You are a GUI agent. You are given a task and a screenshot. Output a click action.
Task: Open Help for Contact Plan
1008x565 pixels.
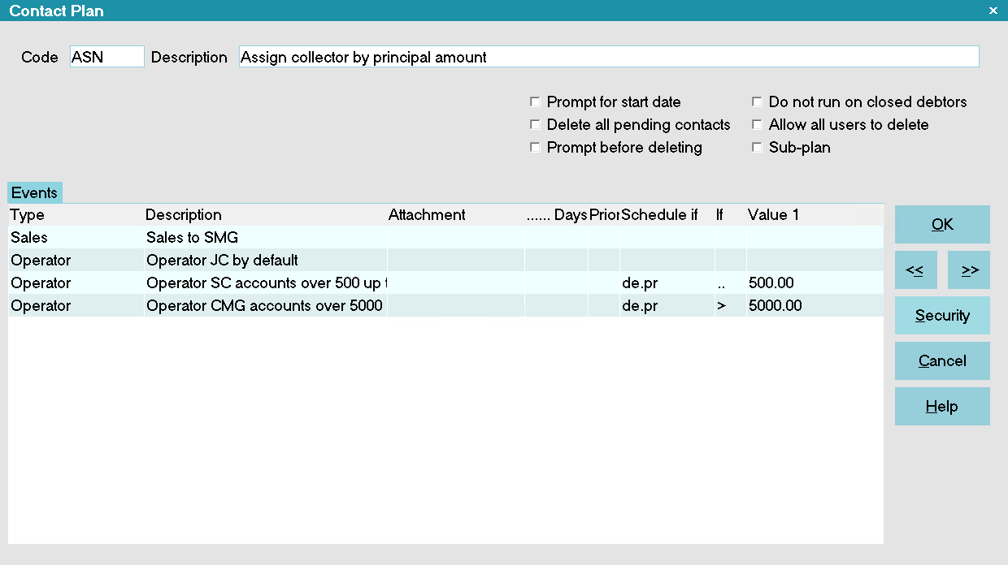pyautogui.click(x=942, y=407)
